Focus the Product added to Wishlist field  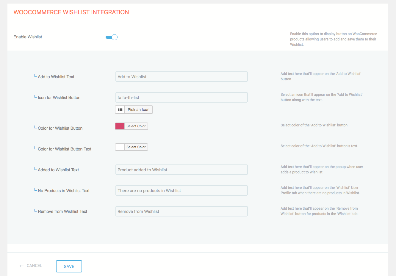(181, 170)
